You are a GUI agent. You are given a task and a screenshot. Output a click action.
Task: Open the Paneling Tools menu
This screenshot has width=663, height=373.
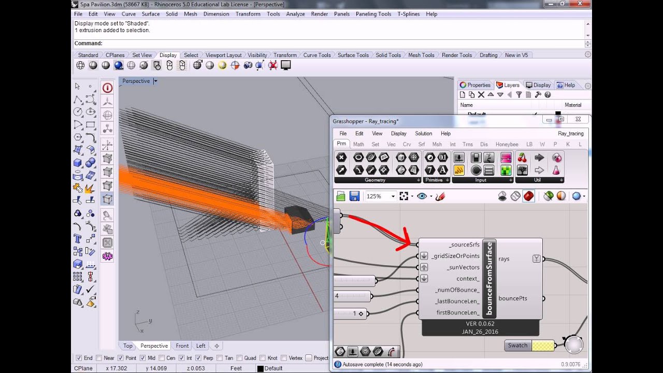[373, 14]
